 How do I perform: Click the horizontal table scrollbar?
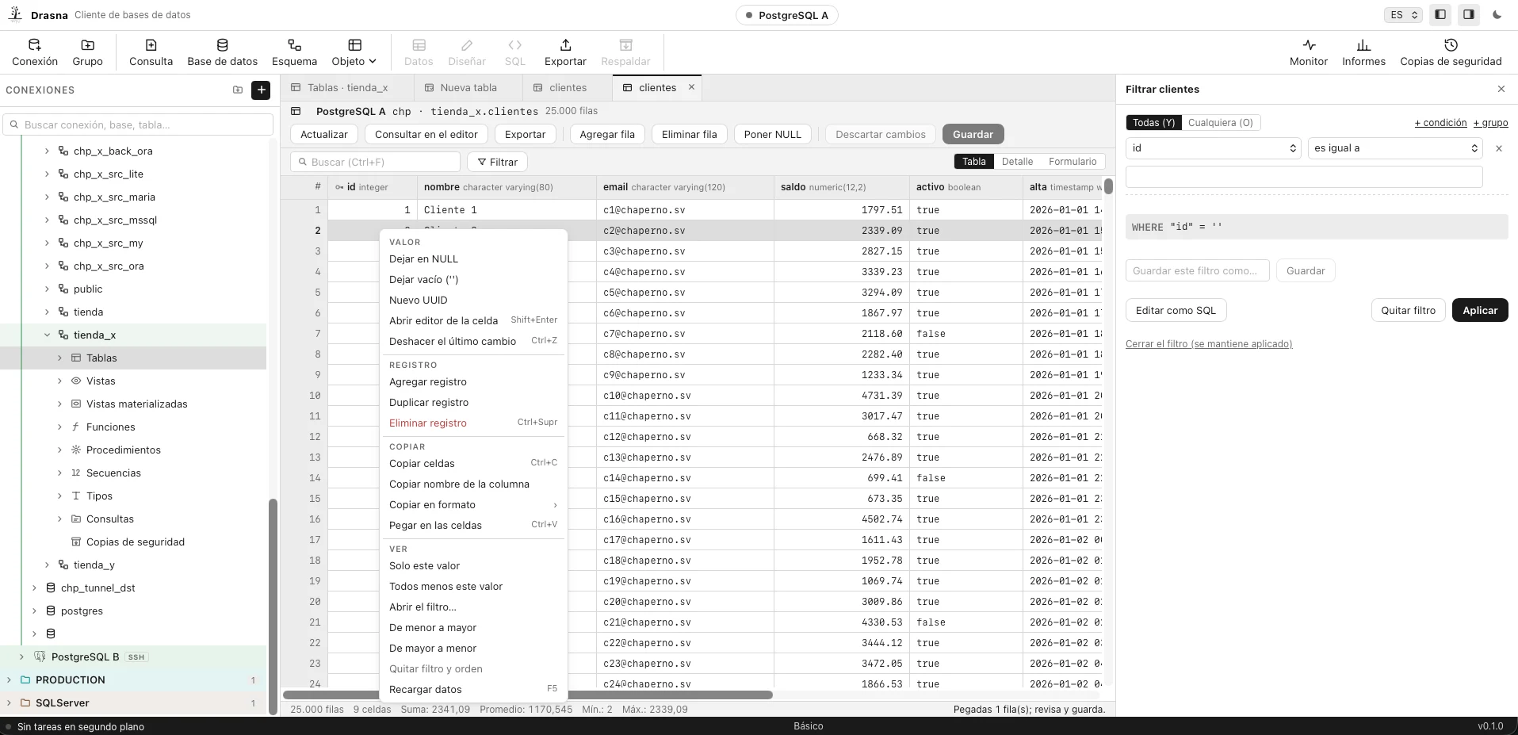pos(528,695)
